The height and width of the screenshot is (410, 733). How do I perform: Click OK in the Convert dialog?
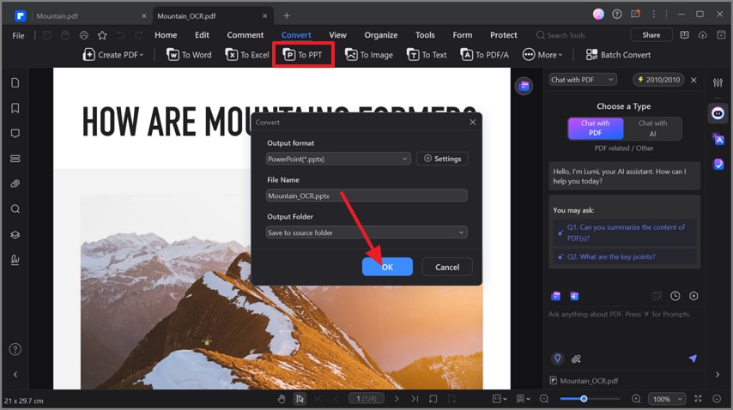387,267
